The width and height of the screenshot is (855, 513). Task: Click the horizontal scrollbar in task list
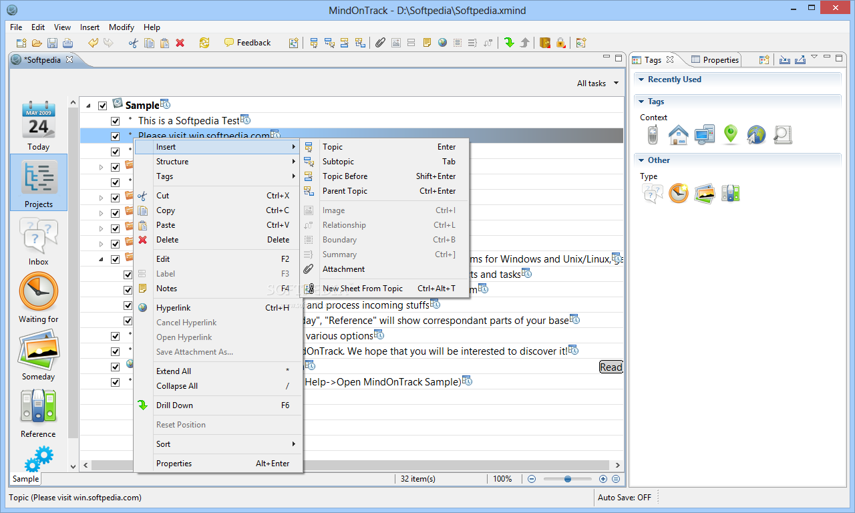pyautogui.click(x=351, y=465)
